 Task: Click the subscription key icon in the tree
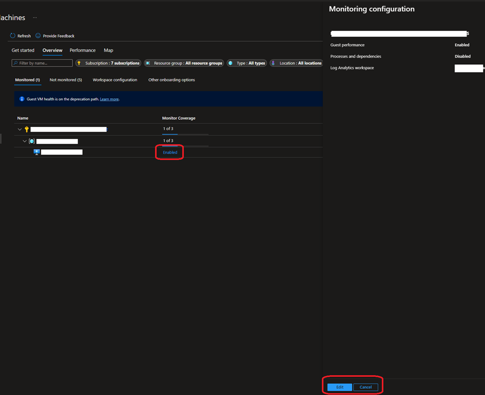(x=27, y=129)
